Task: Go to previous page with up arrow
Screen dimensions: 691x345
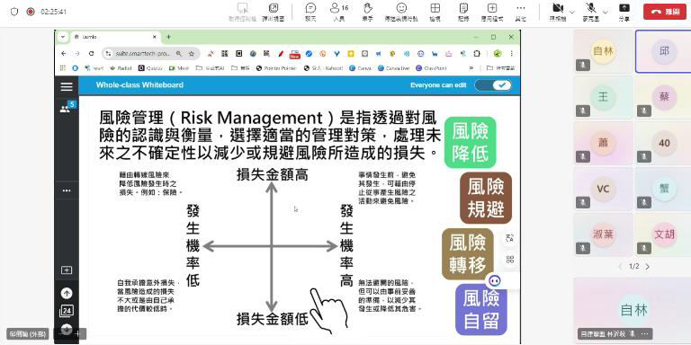Action: point(67,293)
